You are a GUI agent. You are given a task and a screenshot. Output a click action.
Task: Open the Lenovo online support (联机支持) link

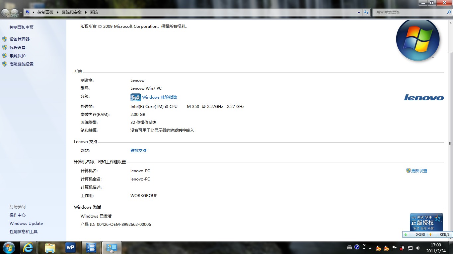[x=138, y=151]
